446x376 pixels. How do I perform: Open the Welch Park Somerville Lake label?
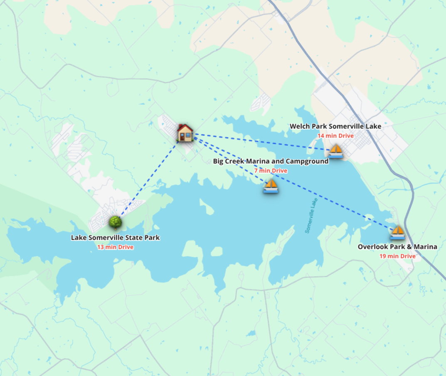coord(335,126)
